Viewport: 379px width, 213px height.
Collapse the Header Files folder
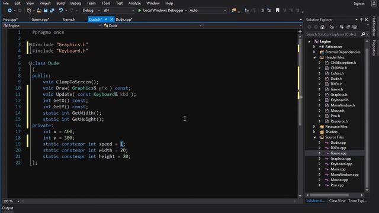click(314, 57)
